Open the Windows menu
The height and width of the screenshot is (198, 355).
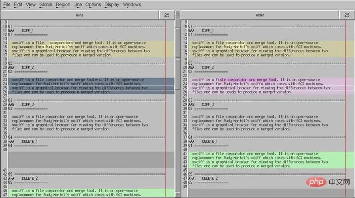(132, 4)
